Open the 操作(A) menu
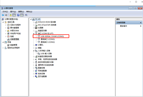143x97 pixels. coord(13,12)
